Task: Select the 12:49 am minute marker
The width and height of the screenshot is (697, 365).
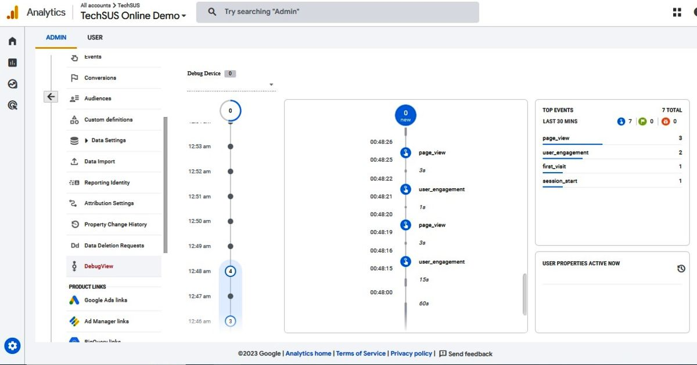Action: pyautogui.click(x=231, y=246)
